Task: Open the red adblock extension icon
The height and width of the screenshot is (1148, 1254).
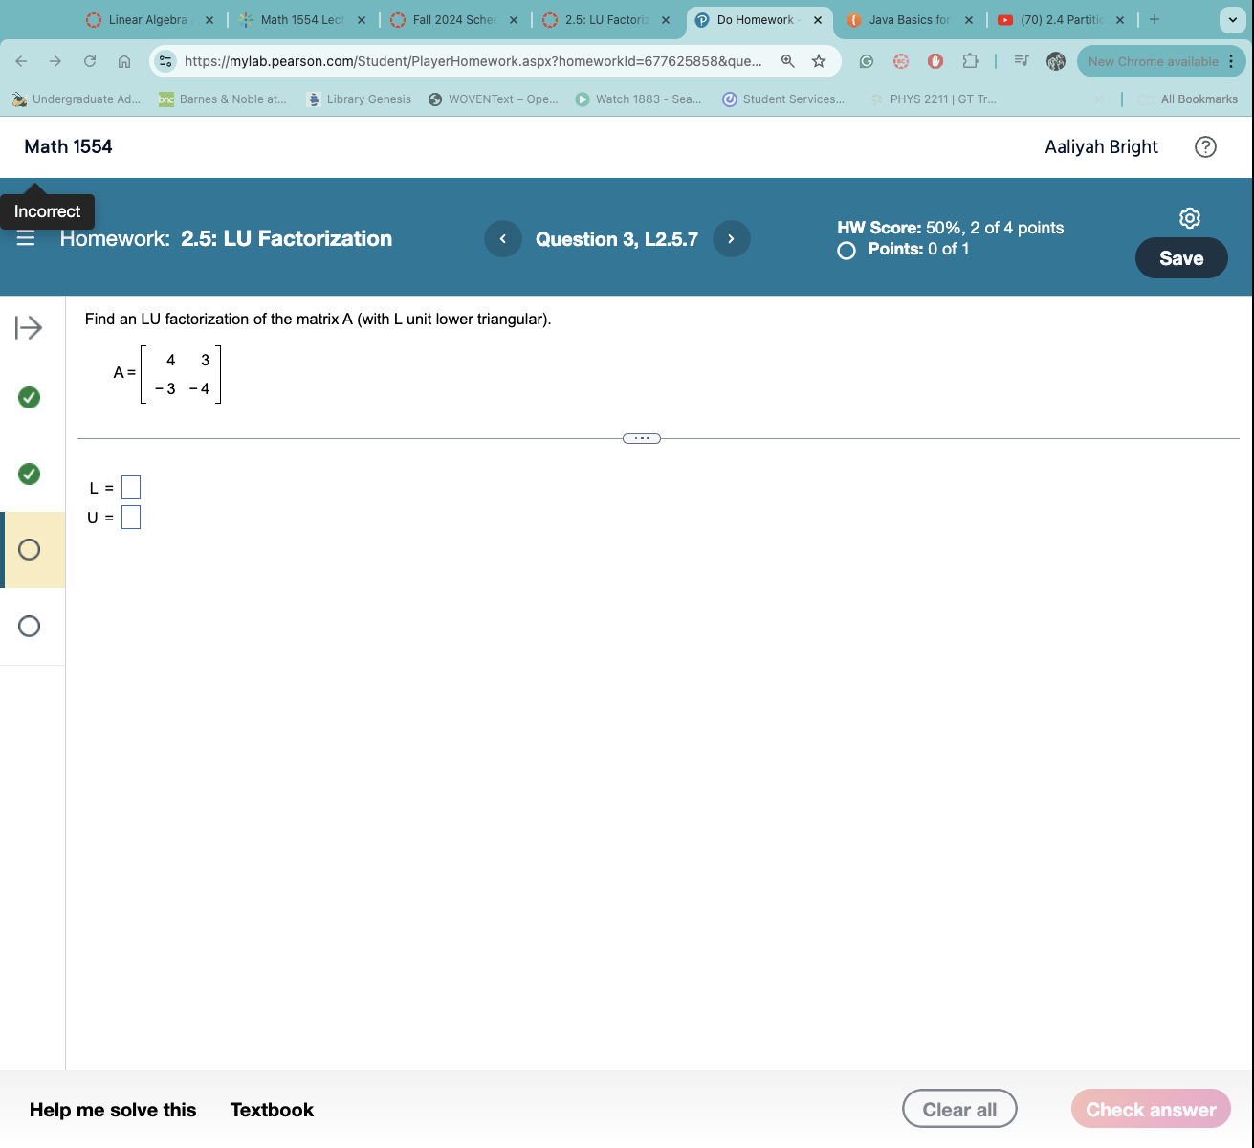Action: [935, 61]
